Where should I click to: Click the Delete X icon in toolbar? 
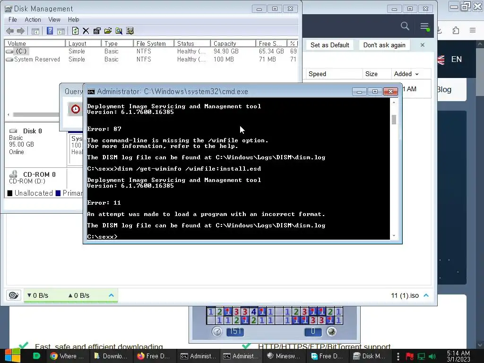click(x=86, y=31)
